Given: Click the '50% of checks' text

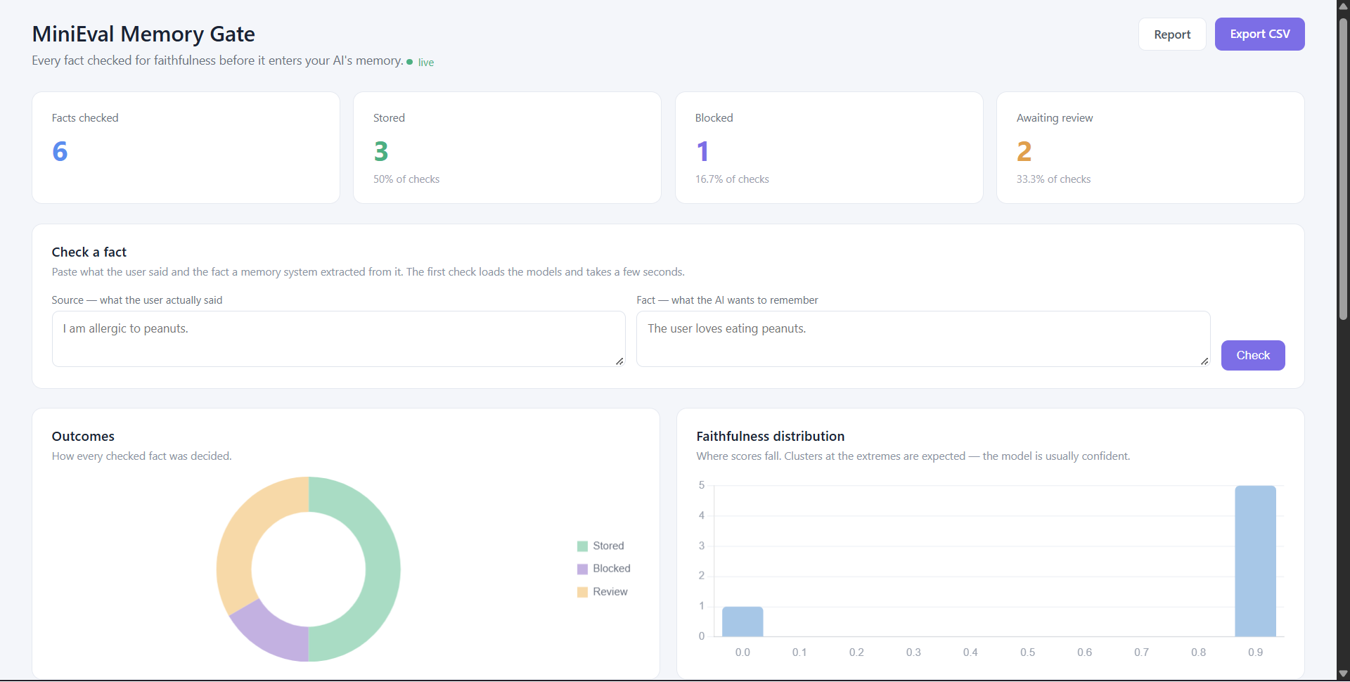Looking at the screenshot, I should click(406, 179).
